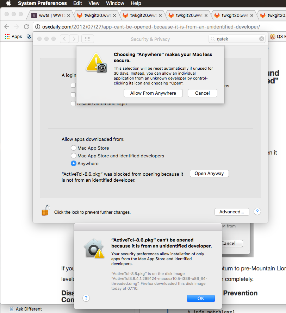286x313 pixels.
Task: Click the search magnifier icon in preferences
Action: pos(213,39)
